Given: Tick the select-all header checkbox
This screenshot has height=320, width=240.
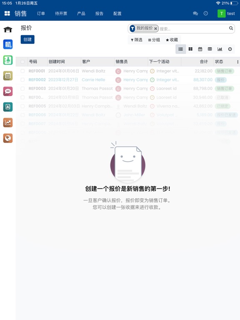Looking at the screenshot, I should [22, 62].
